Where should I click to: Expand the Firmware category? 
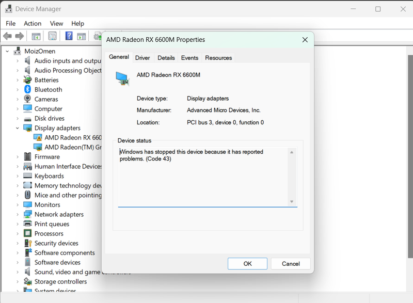pyautogui.click(x=18, y=157)
